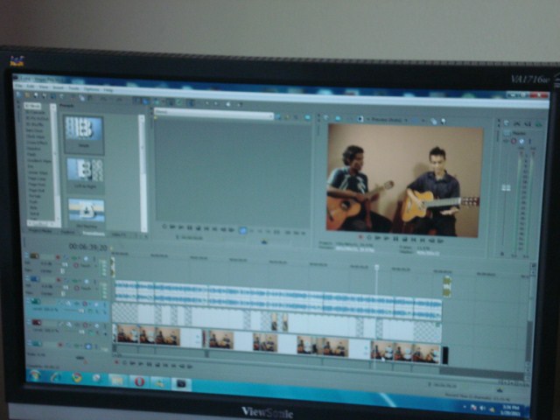This screenshot has width=560, height=420.
Task: Open Opera browser from taskbar
Action: [x=138, y=381]
